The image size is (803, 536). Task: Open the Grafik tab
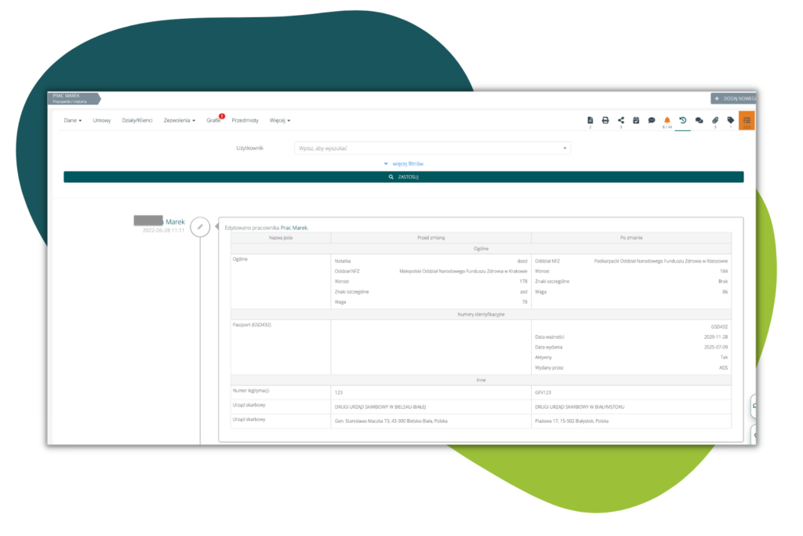pyautogui.click(x=214, y=120)
